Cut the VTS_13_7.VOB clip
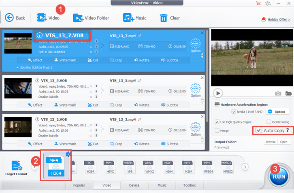Screen dimensions: 294x193 click(x=93, y=60)
